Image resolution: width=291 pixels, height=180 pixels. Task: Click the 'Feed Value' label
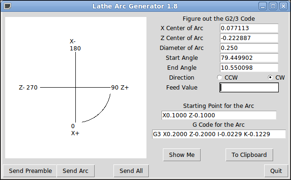click(x=182, y=87)
